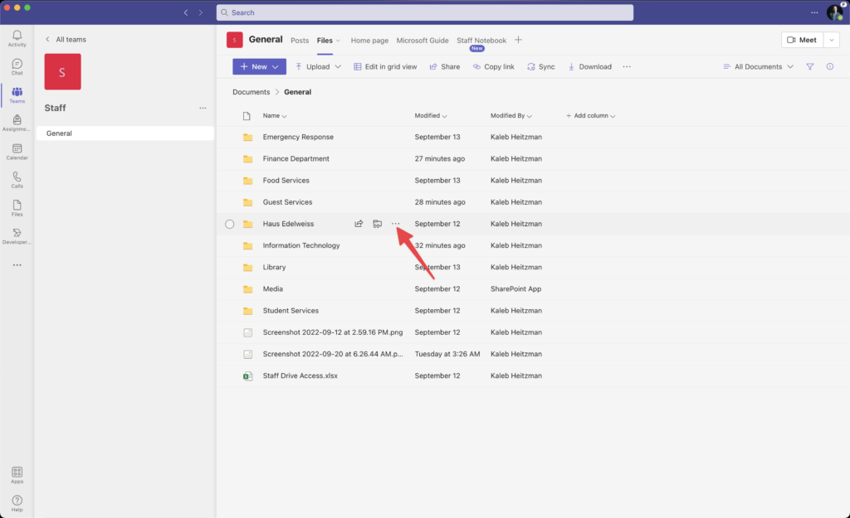Click the Download toolbar button
The height and width of the screenshot is (518, 850).
590,66
